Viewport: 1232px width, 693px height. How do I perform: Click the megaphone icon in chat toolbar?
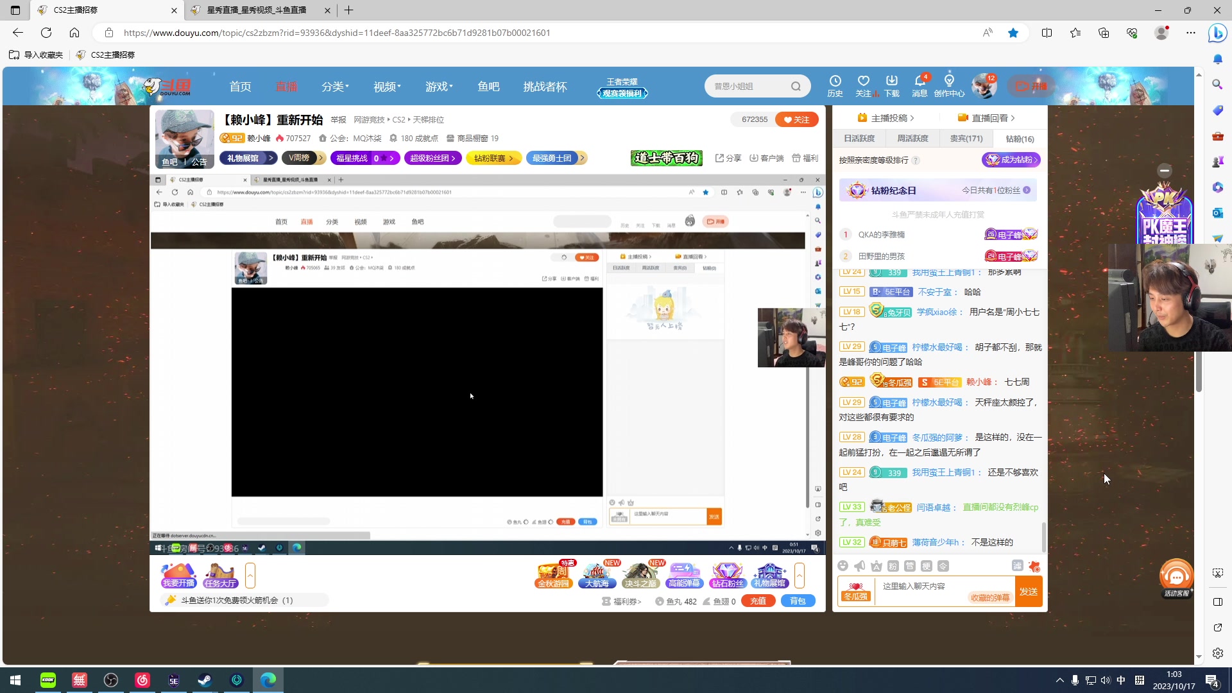tap(860, 565)
